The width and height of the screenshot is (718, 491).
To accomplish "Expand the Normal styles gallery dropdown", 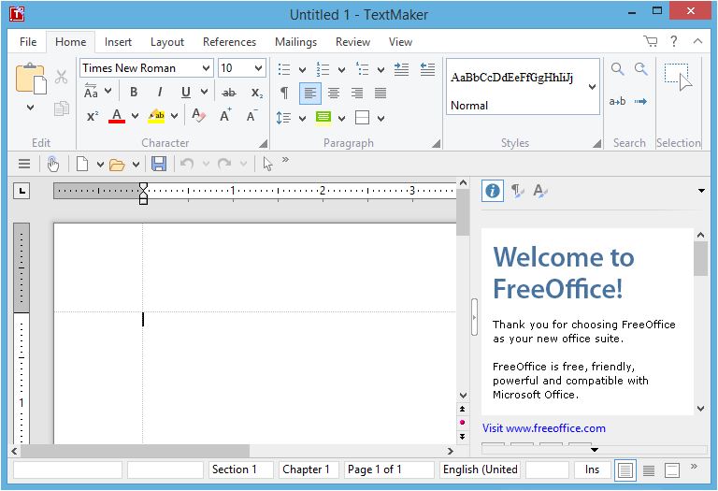I will 592,87.
